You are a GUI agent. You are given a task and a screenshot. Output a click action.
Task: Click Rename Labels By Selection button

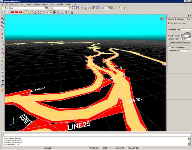click(x=179, y=42)
